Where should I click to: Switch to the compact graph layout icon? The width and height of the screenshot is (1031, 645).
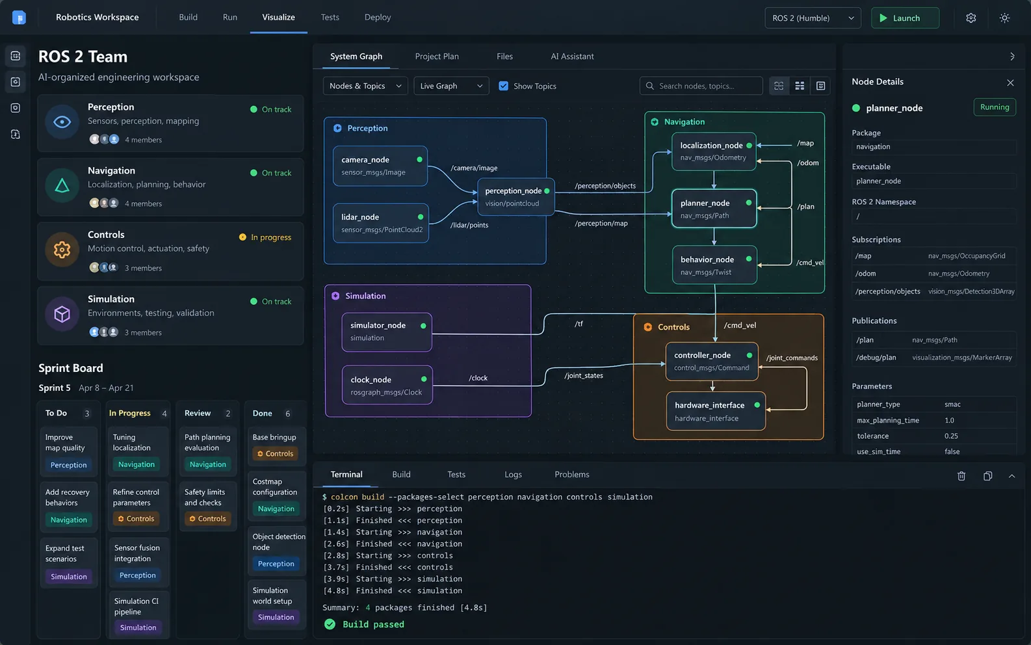(779, 86)
